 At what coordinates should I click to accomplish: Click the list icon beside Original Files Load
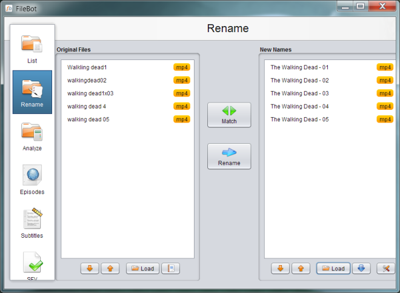tap(170, 268)
